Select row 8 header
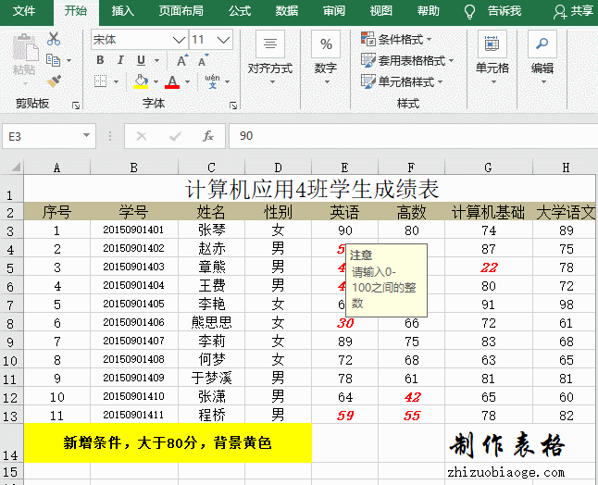Viewport: 598px width, 485px height. click(x=11, y=323)
